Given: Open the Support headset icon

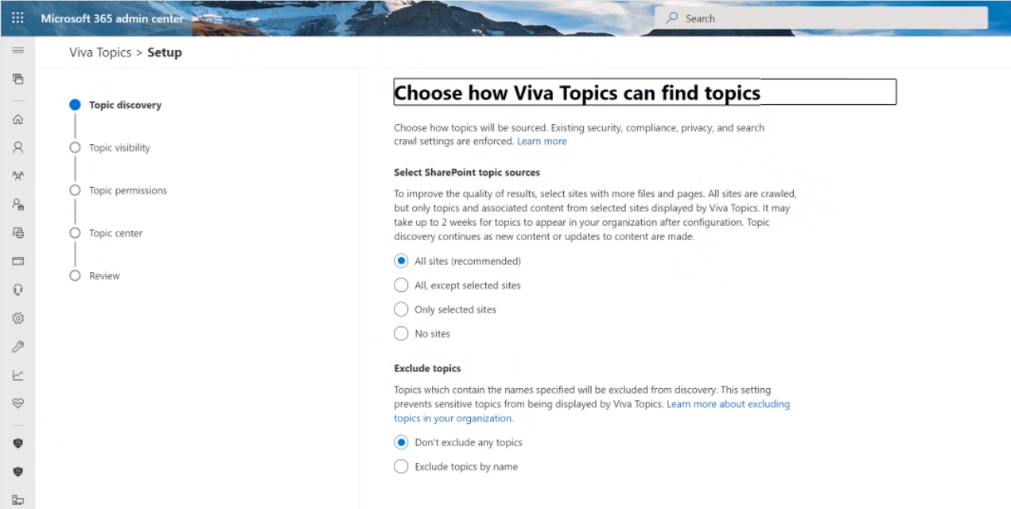Looking at the screenshot, I should [x=17, y=289].
